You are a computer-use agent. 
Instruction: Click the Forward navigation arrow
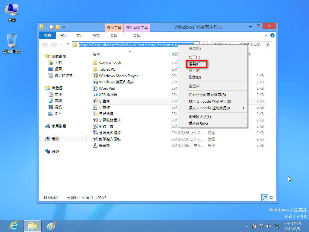point(54,45)
